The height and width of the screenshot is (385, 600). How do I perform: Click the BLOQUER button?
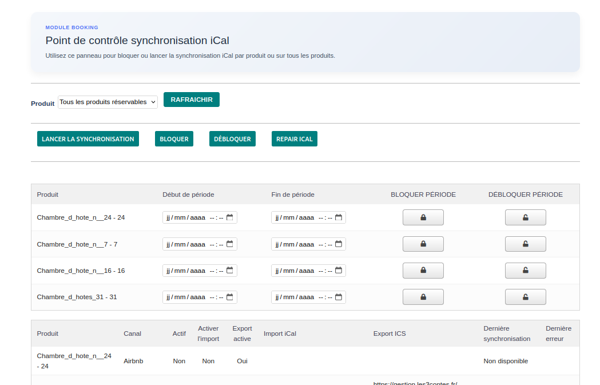click(x=174, y=139)
